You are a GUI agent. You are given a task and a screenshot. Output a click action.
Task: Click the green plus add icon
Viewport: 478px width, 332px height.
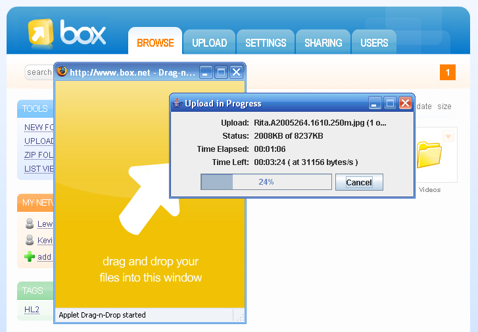click(x=30, y=256)
